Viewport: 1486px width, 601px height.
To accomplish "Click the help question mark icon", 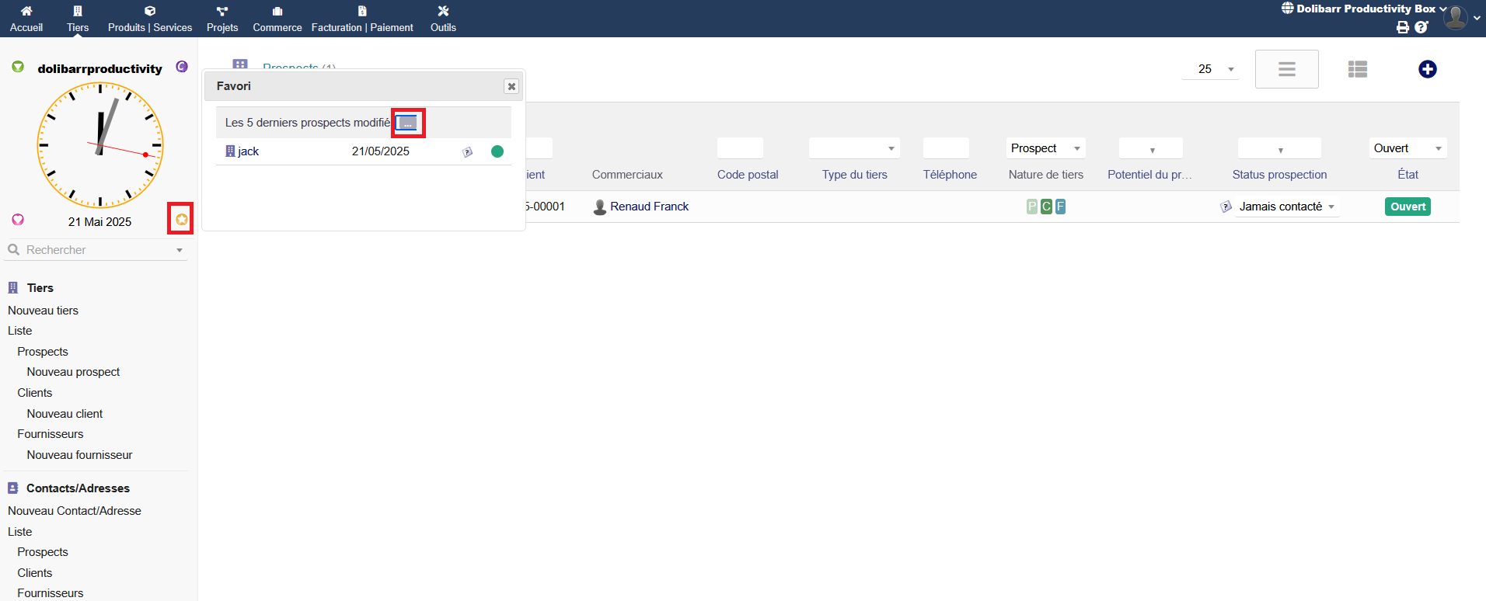I will pyautogui.click(x=1421, y=27).
